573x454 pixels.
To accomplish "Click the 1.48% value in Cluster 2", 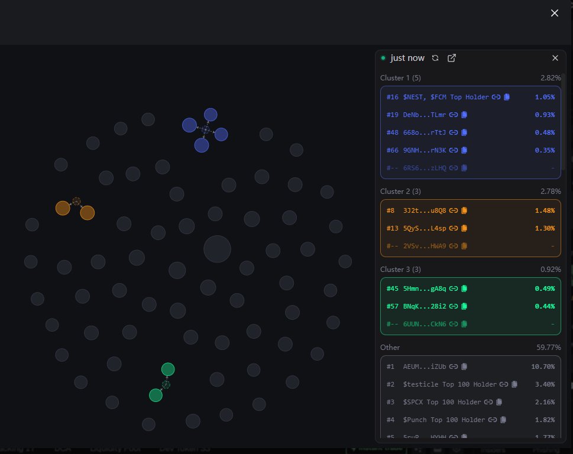I will tap(545, 210).
